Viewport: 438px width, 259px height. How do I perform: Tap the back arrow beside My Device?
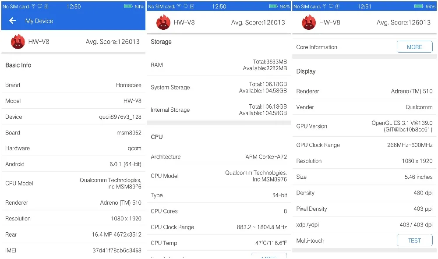[x=12, y=21]
